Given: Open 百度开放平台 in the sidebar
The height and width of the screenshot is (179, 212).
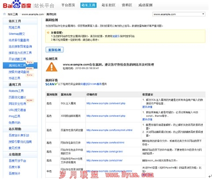Looking at the screenshot, I should (17, 160).
